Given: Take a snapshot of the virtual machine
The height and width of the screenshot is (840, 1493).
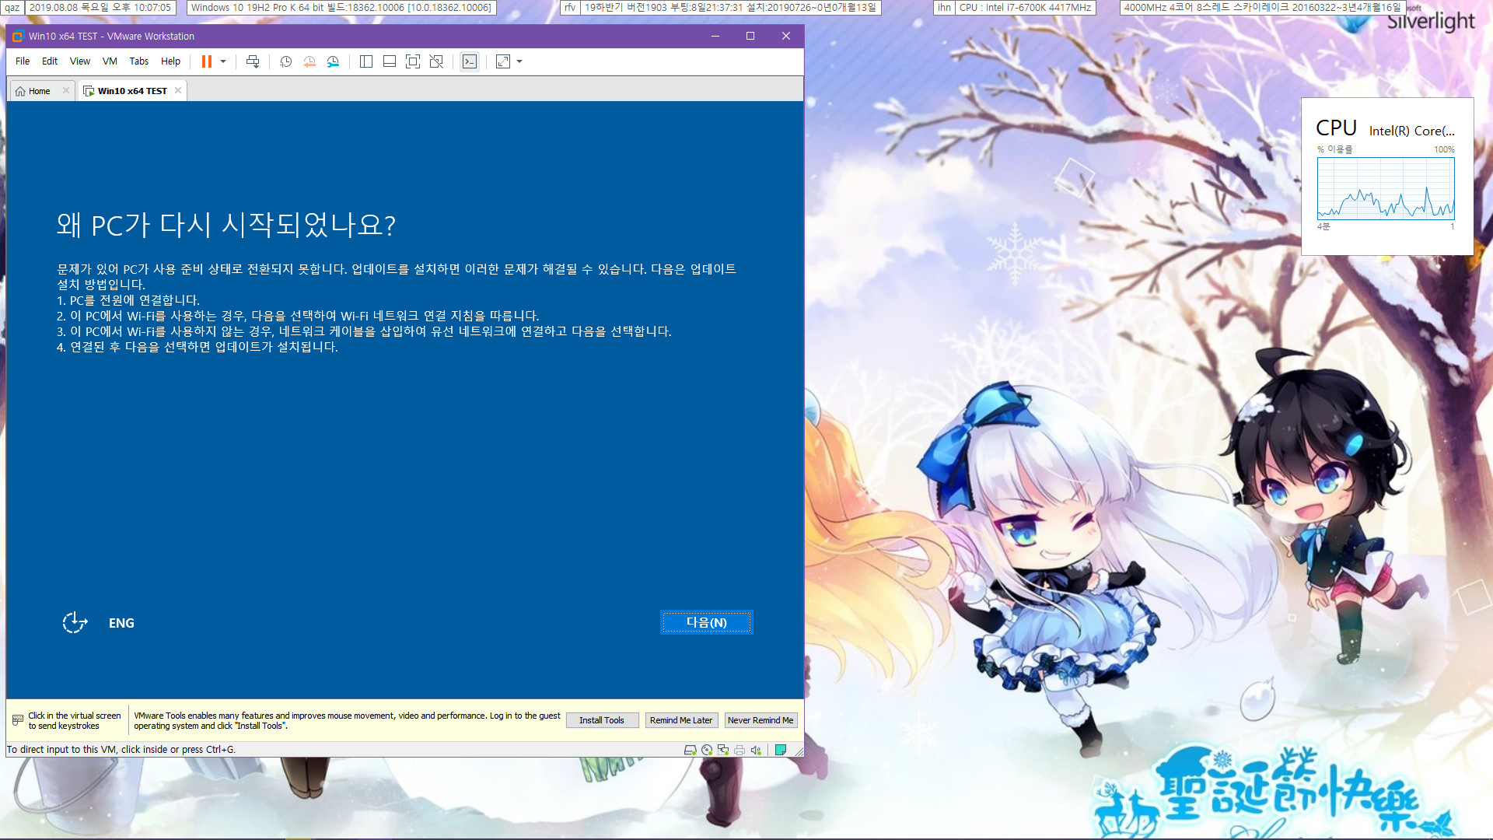Looking at the screenshot, I should pos(286,61).
